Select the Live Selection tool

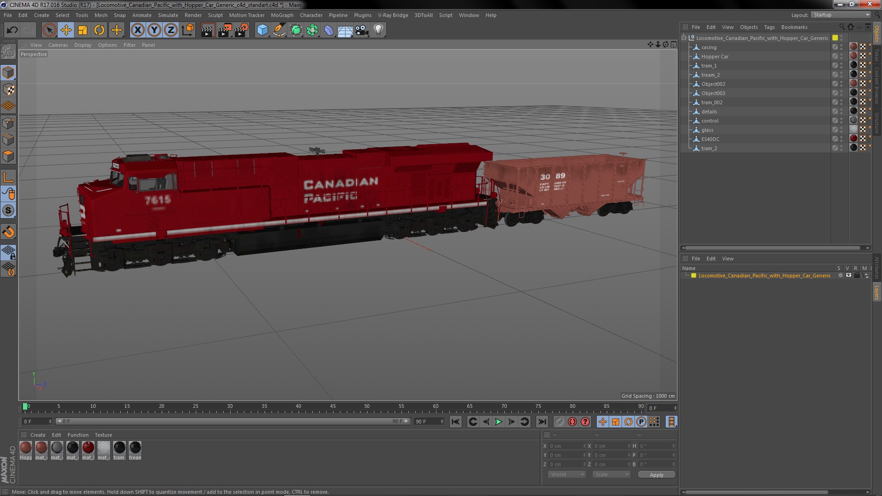(49, 30)
